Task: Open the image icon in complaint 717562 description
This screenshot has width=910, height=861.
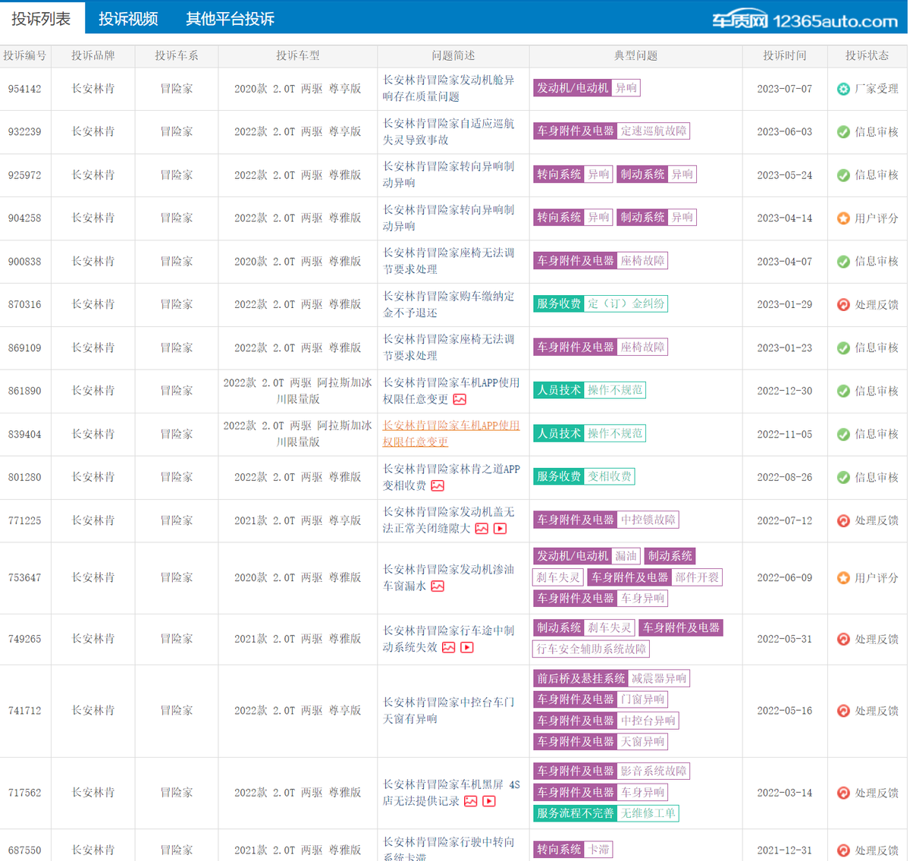Action: pos(471,802)
